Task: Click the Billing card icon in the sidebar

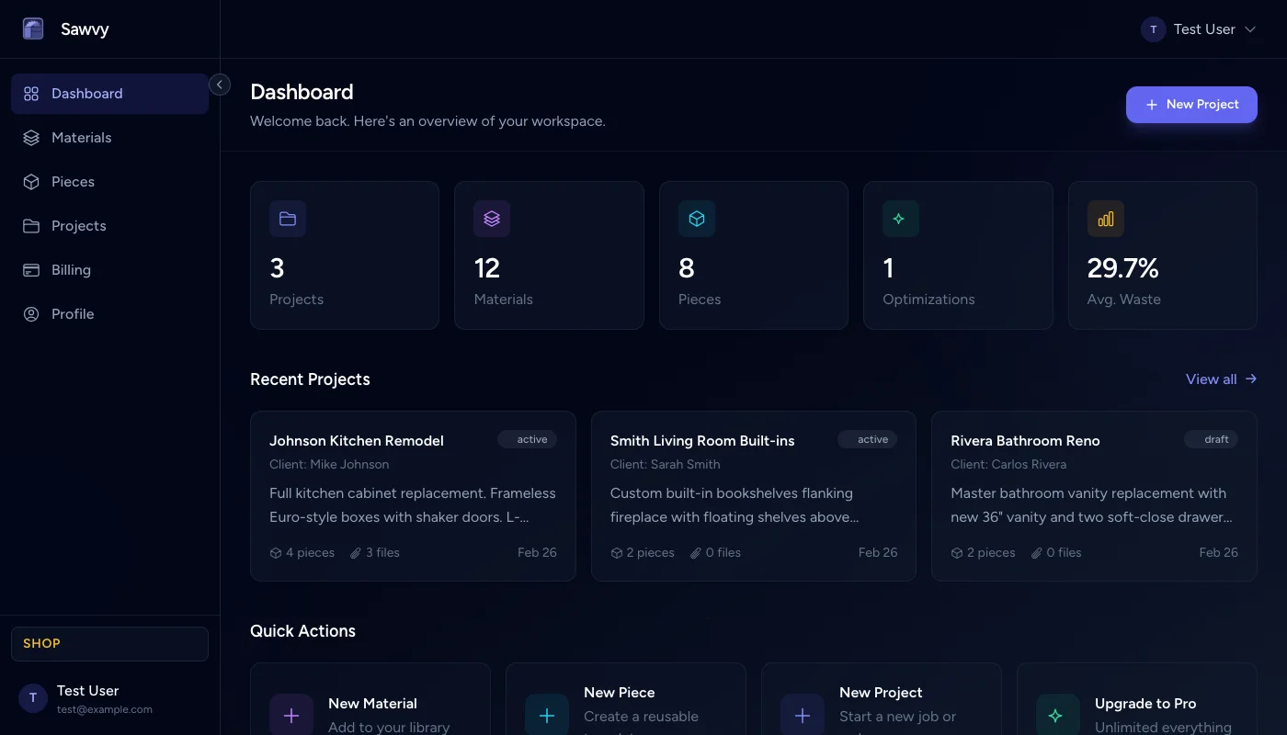Action: coord(29,269)
